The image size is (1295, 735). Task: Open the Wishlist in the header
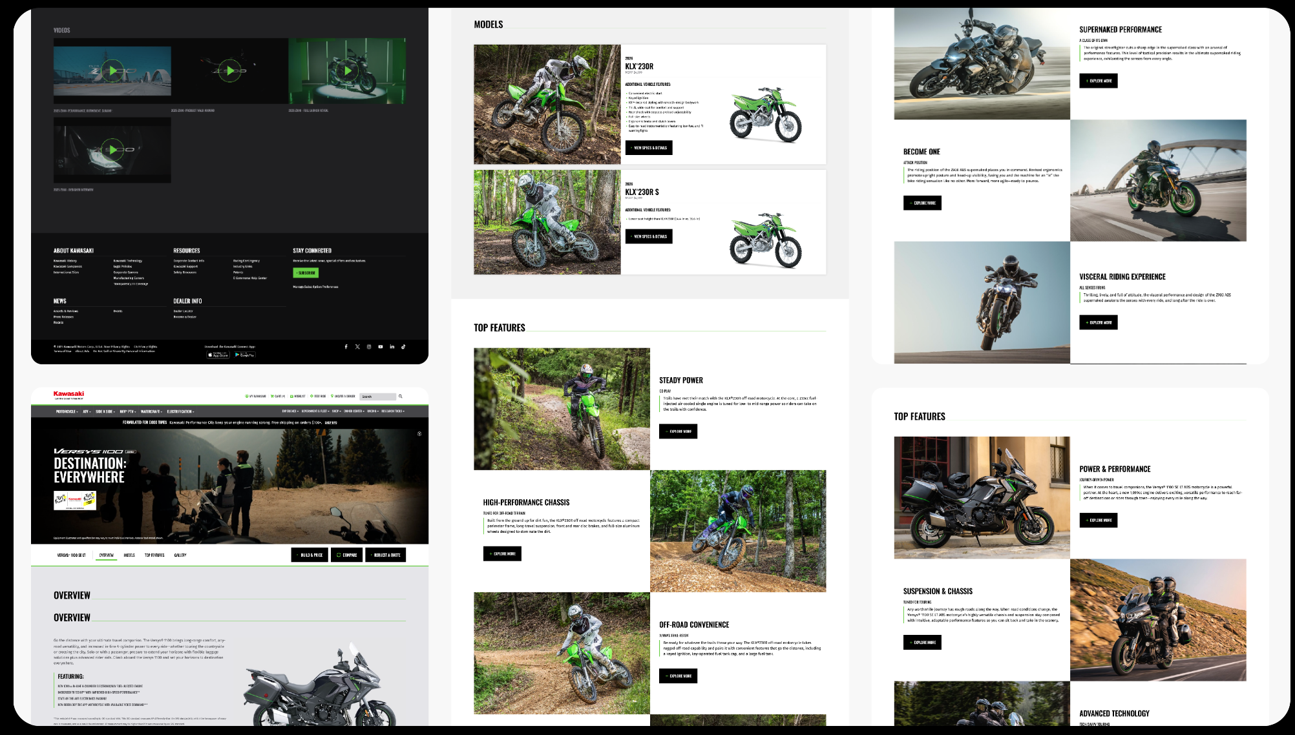298,396
